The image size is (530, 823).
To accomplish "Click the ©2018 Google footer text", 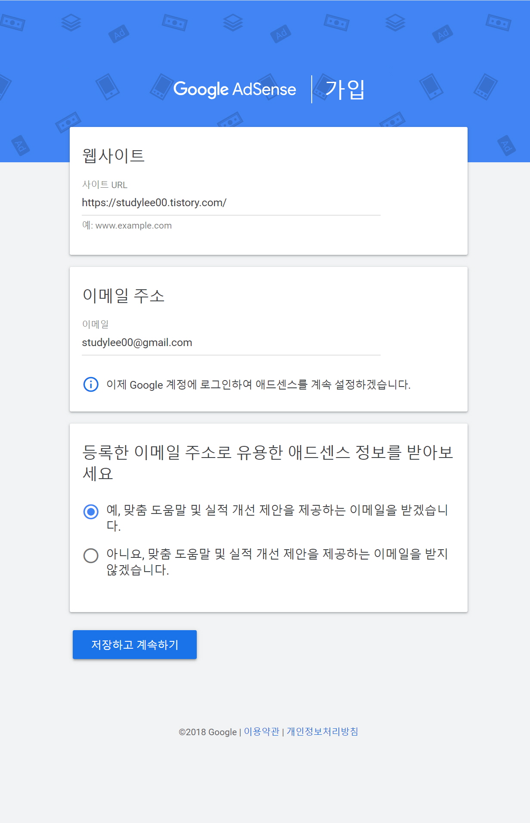I will (208, 732).
